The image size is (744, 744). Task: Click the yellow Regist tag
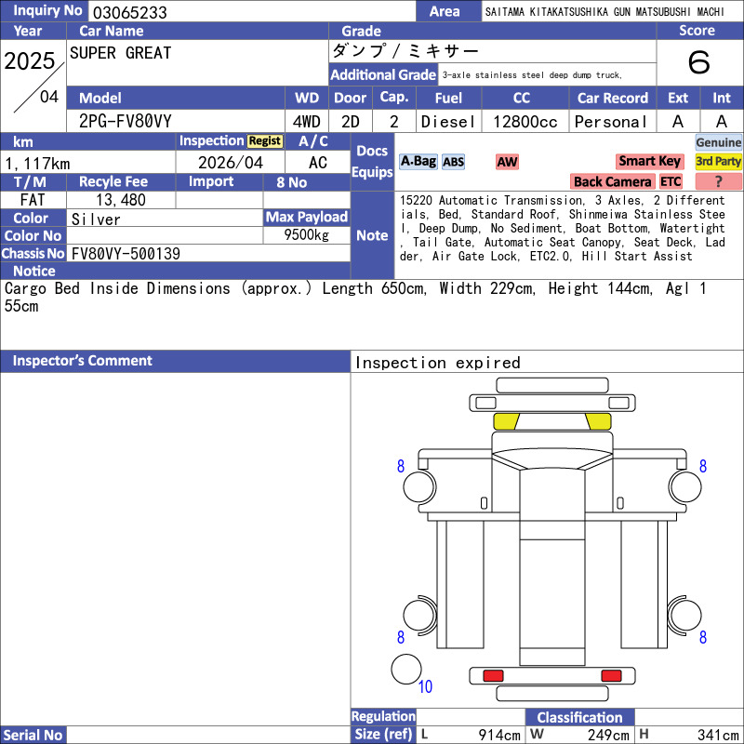[x=265, y=141]
